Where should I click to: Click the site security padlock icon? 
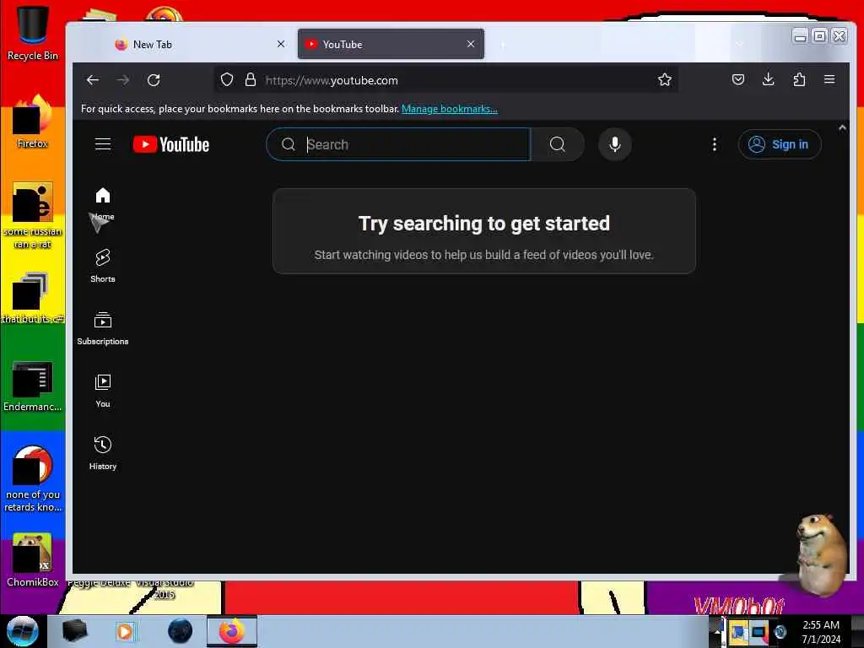(251, 80)
